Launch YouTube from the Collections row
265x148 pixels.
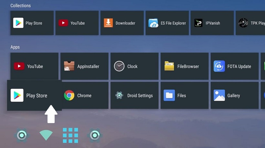77,23
